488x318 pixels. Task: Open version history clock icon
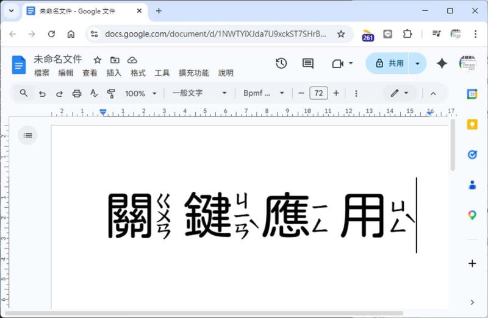point(281,63)
